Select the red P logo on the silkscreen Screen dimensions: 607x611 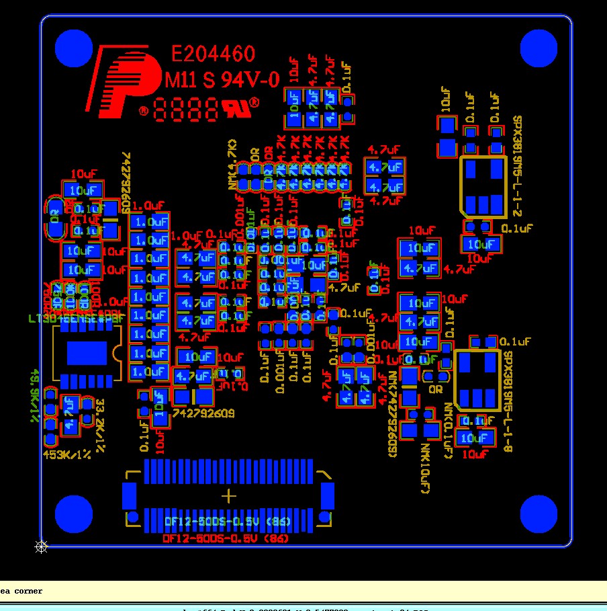coord(123,81)
